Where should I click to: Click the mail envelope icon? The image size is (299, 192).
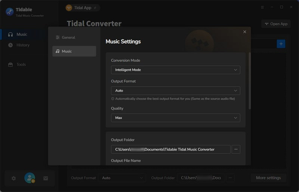click(46, 178)
